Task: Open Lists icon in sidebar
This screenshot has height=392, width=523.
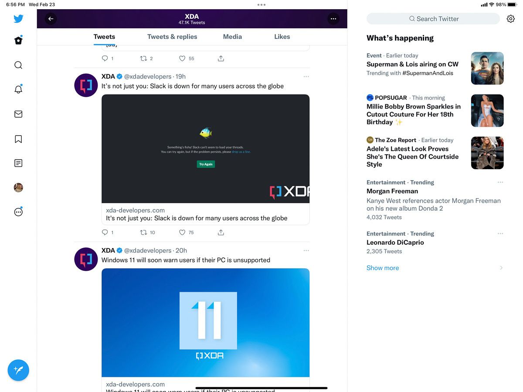Action: pyautogui.click(x=18, y=163)
